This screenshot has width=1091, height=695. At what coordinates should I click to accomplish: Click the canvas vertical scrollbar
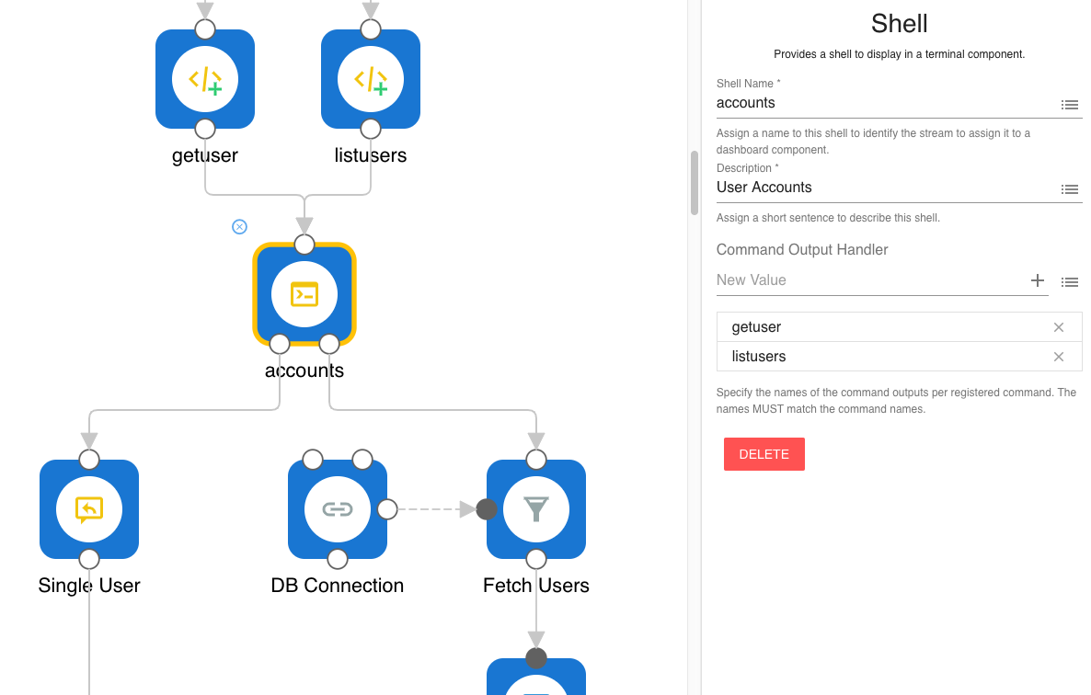tap(695, 183)
